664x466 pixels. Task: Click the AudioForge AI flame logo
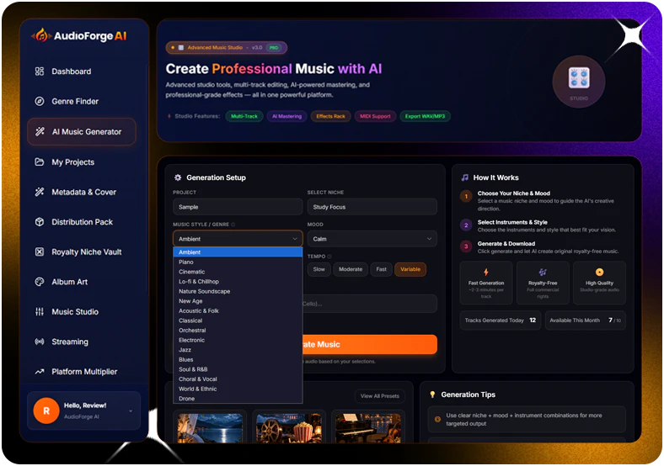click(x=41, y=35)
